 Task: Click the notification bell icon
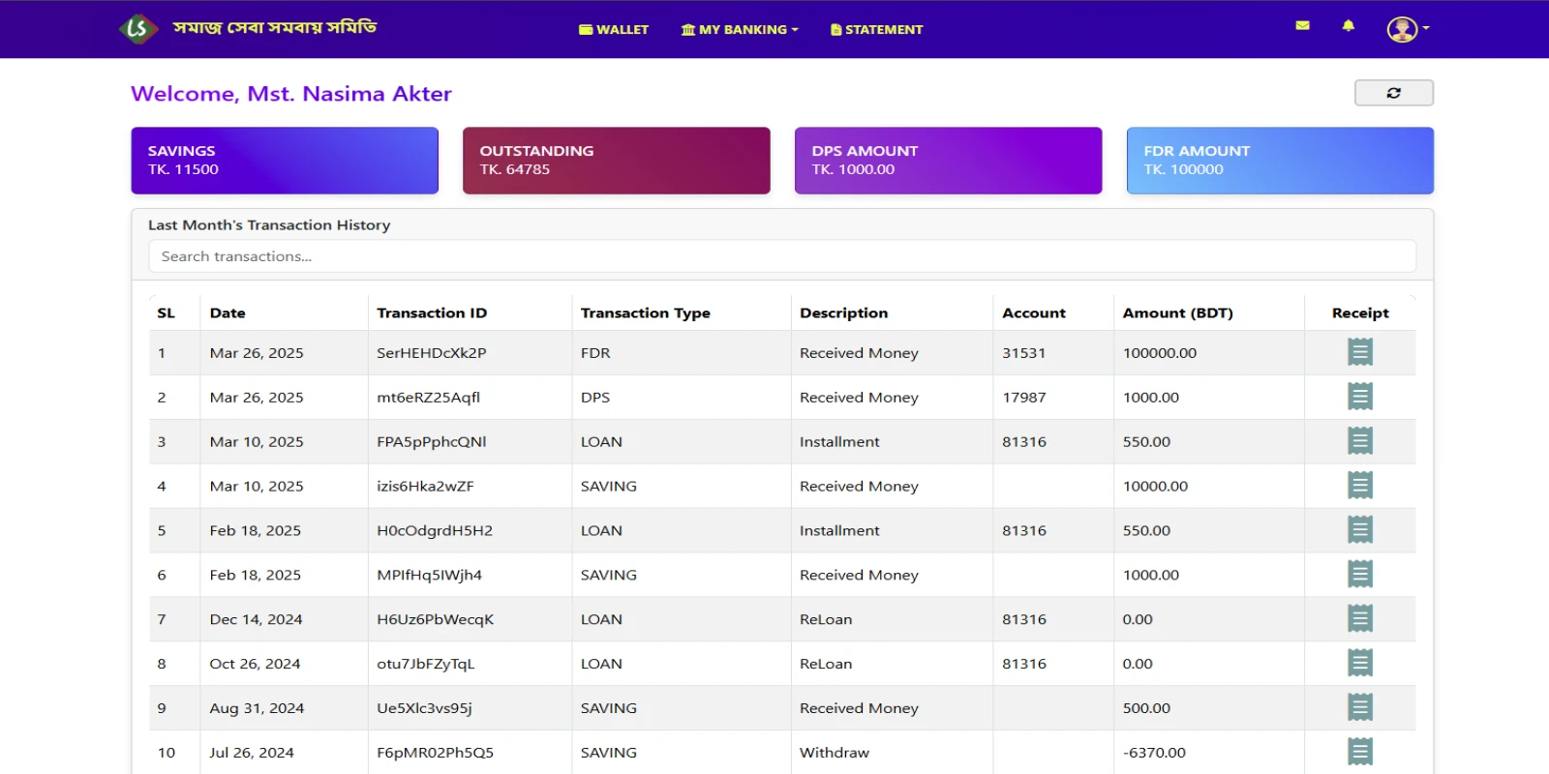1348,26
